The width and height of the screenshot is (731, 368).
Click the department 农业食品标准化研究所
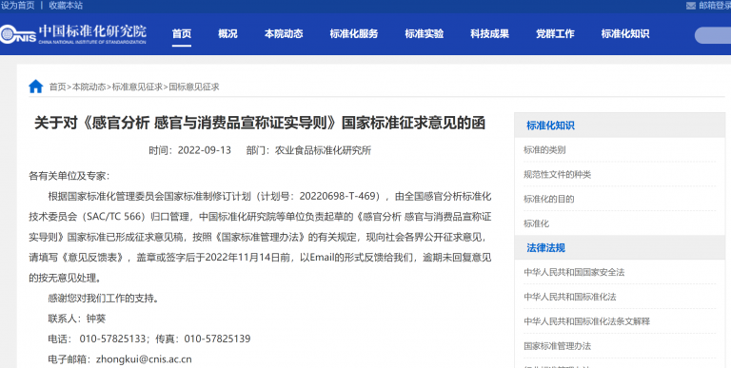[x=323, y=150]
